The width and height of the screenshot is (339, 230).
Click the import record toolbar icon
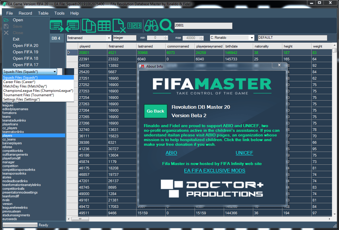(x=72, y=26)
